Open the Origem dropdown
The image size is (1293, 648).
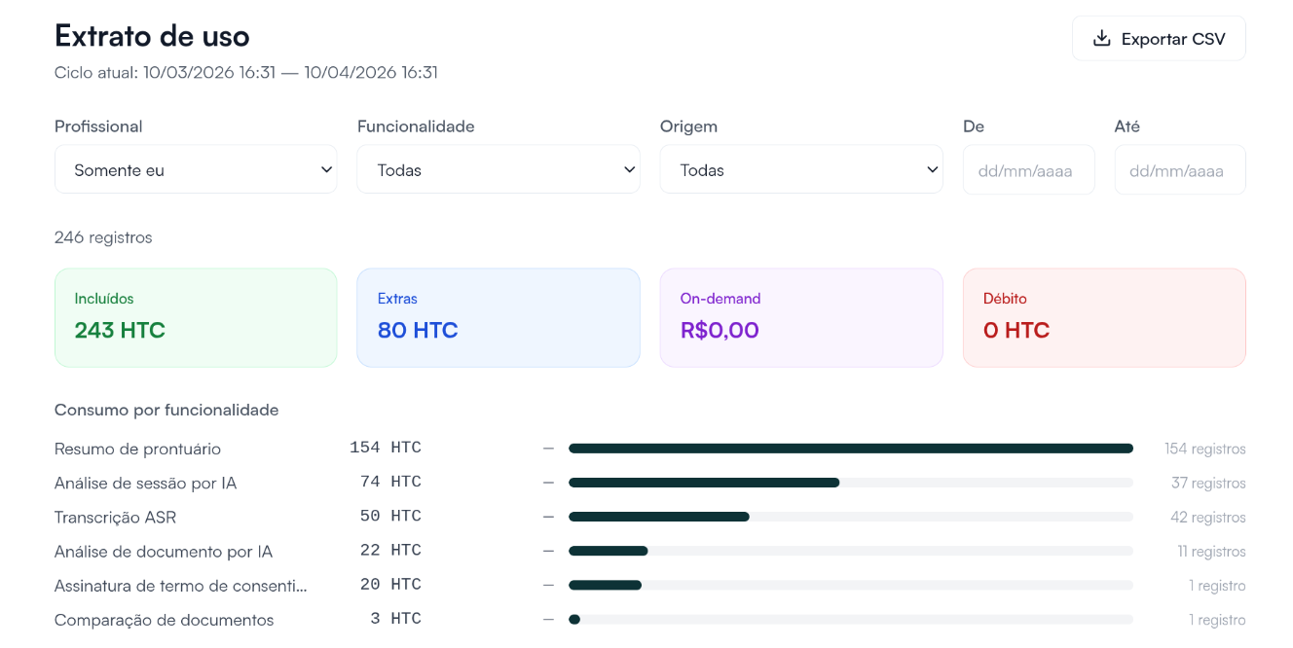[x=801, y=169]
